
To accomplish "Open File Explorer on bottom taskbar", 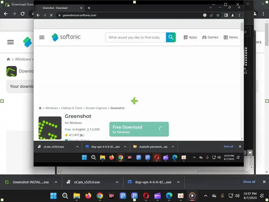I will [x=77, y=196].
